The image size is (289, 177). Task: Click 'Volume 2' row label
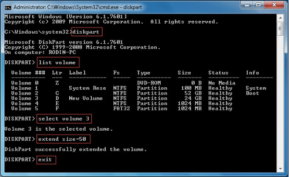click(x=25, y=93)
